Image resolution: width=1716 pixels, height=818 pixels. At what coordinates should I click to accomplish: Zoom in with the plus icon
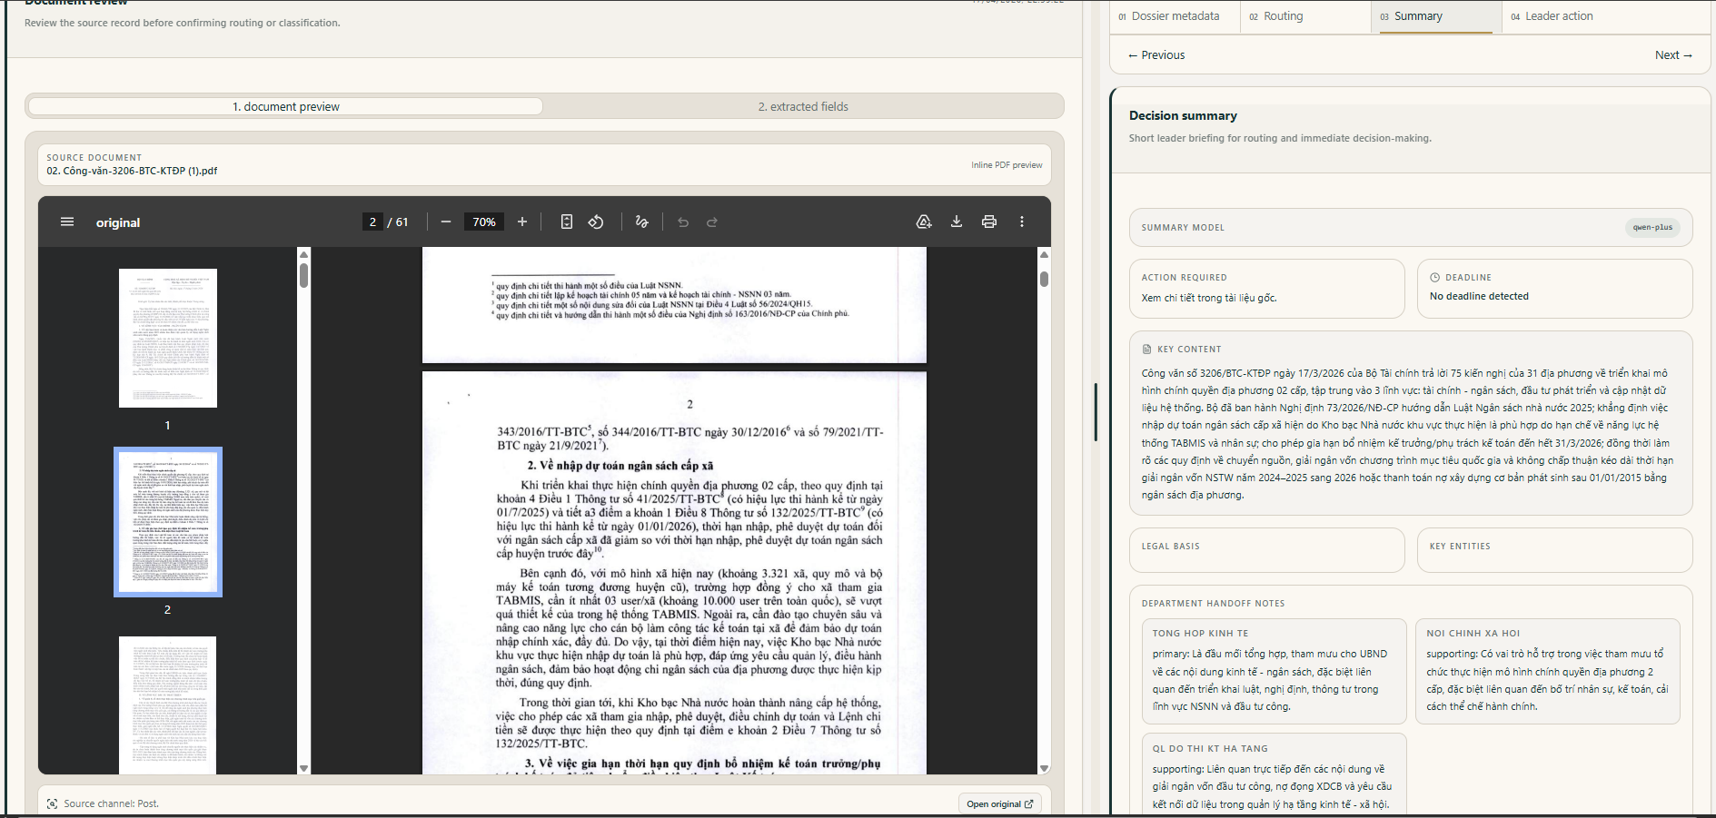click(x=522, y=222)
